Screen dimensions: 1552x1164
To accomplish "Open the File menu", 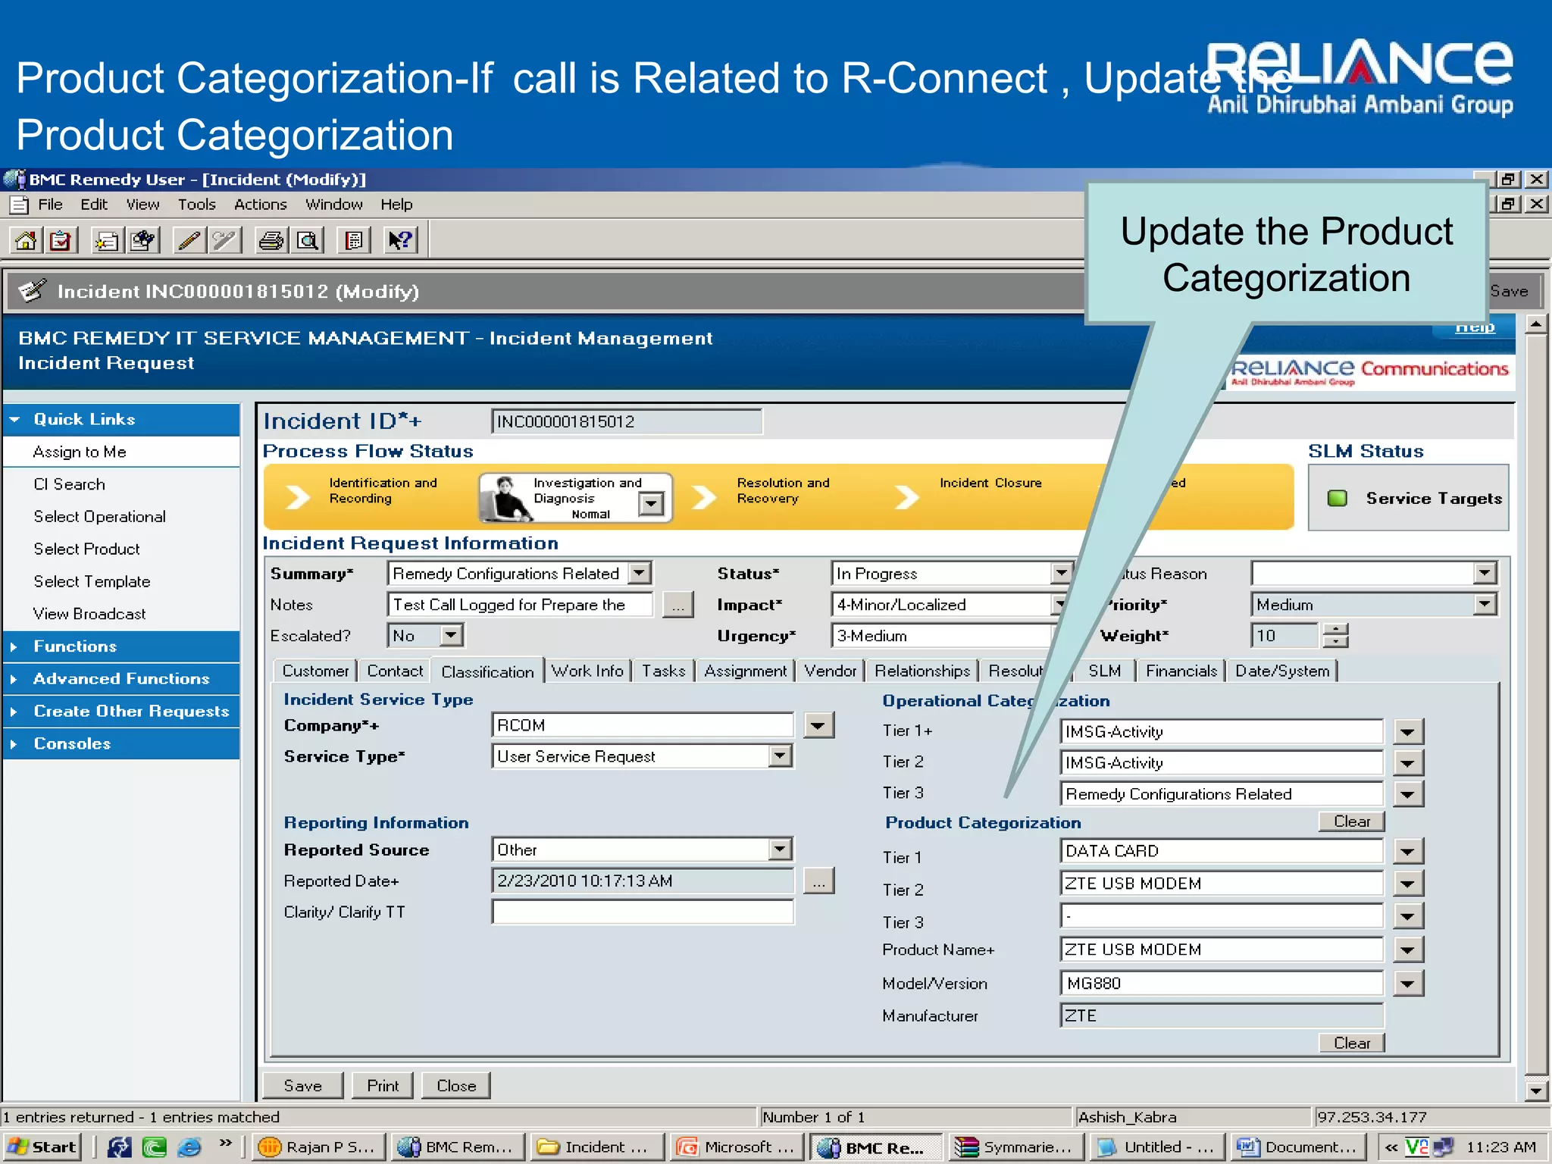I will click(50, 205).
